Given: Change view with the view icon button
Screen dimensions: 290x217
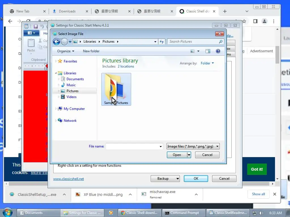Looking at the screenshot, I should click(x=192, y=51).
